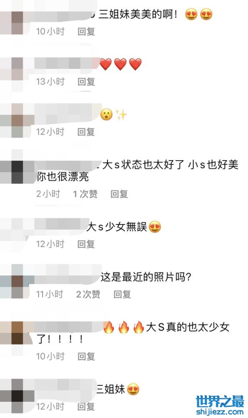Reply to the three red hearts comment

click(x=86, y=82)
